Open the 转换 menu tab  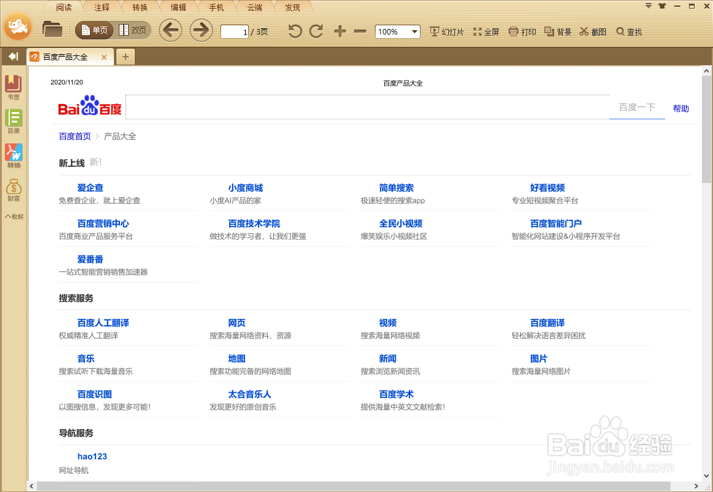tap(140, 7)
